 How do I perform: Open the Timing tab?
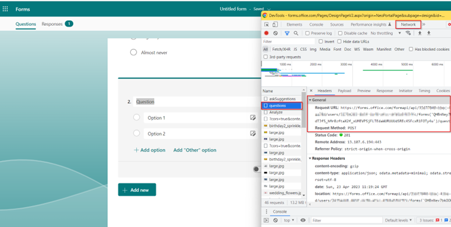424,91
